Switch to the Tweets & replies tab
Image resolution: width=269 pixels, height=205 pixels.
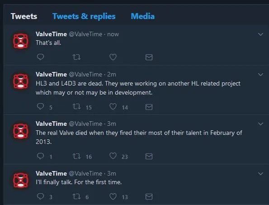coord(84,16)
